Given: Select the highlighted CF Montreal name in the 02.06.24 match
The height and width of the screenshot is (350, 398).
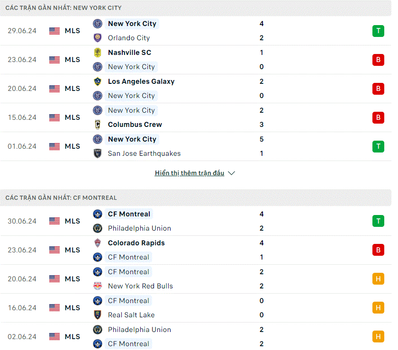Looking at the screenshot, I should [x=128, y=344].
